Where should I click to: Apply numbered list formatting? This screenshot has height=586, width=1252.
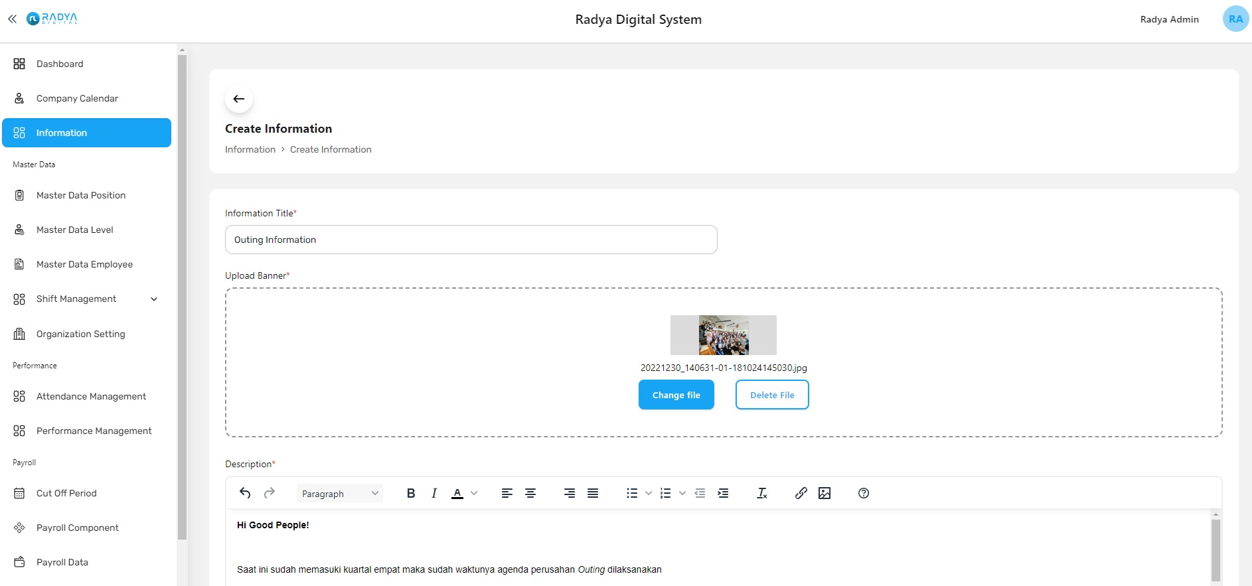click(665, 493)
